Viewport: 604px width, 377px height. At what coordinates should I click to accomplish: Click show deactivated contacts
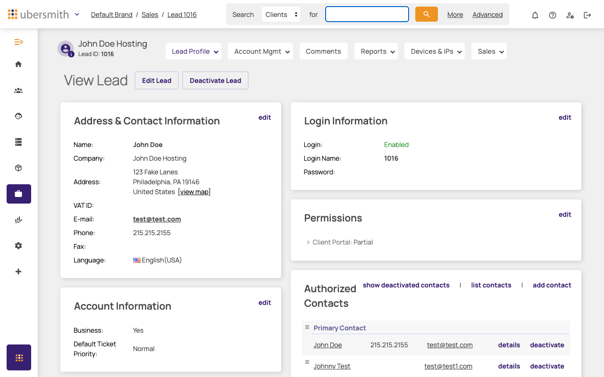[x=406, y=285]
